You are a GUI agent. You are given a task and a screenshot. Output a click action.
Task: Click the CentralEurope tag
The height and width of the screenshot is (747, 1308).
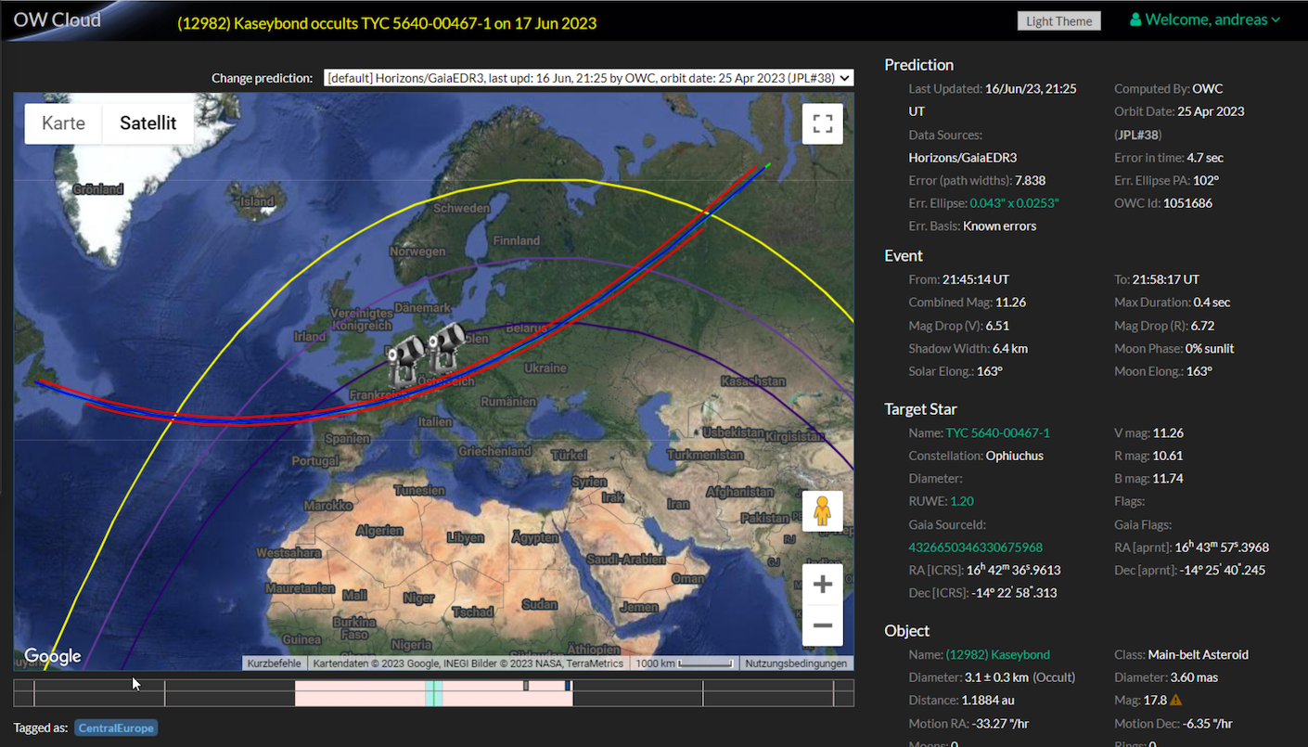pyautogui.click(x=116, y=728)
